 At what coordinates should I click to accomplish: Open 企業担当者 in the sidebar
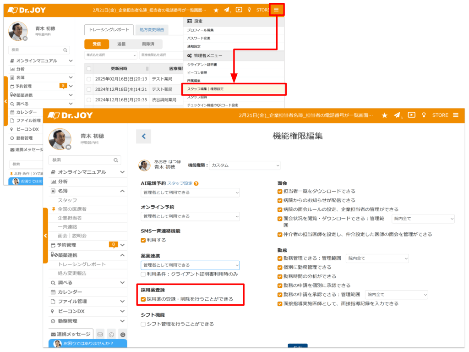70,218
